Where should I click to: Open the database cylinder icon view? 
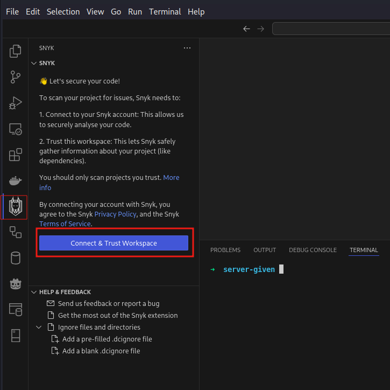click(16, 258)
